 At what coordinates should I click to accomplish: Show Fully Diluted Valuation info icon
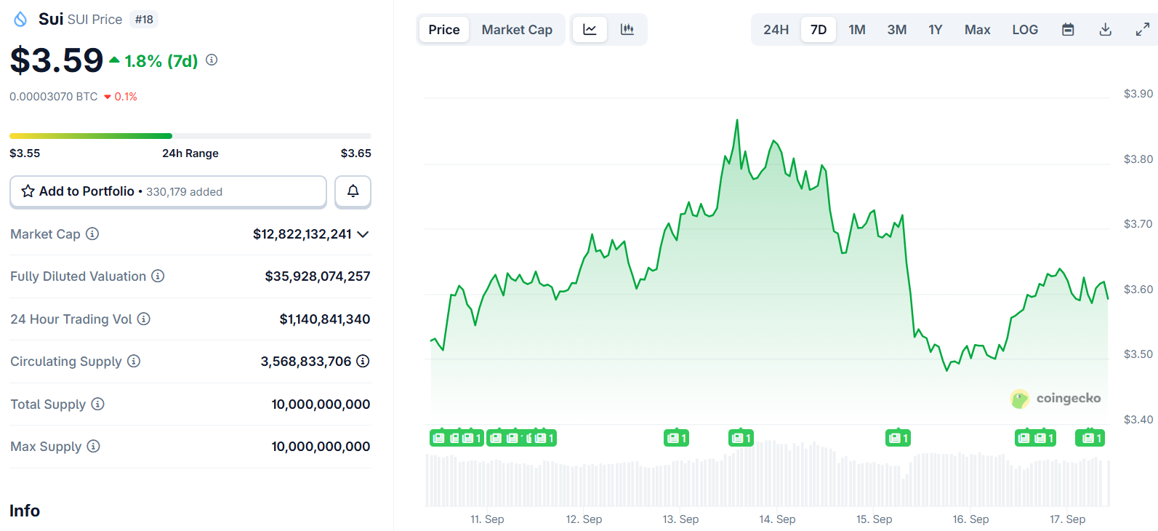pyautogui.click(x=158, y=276)
